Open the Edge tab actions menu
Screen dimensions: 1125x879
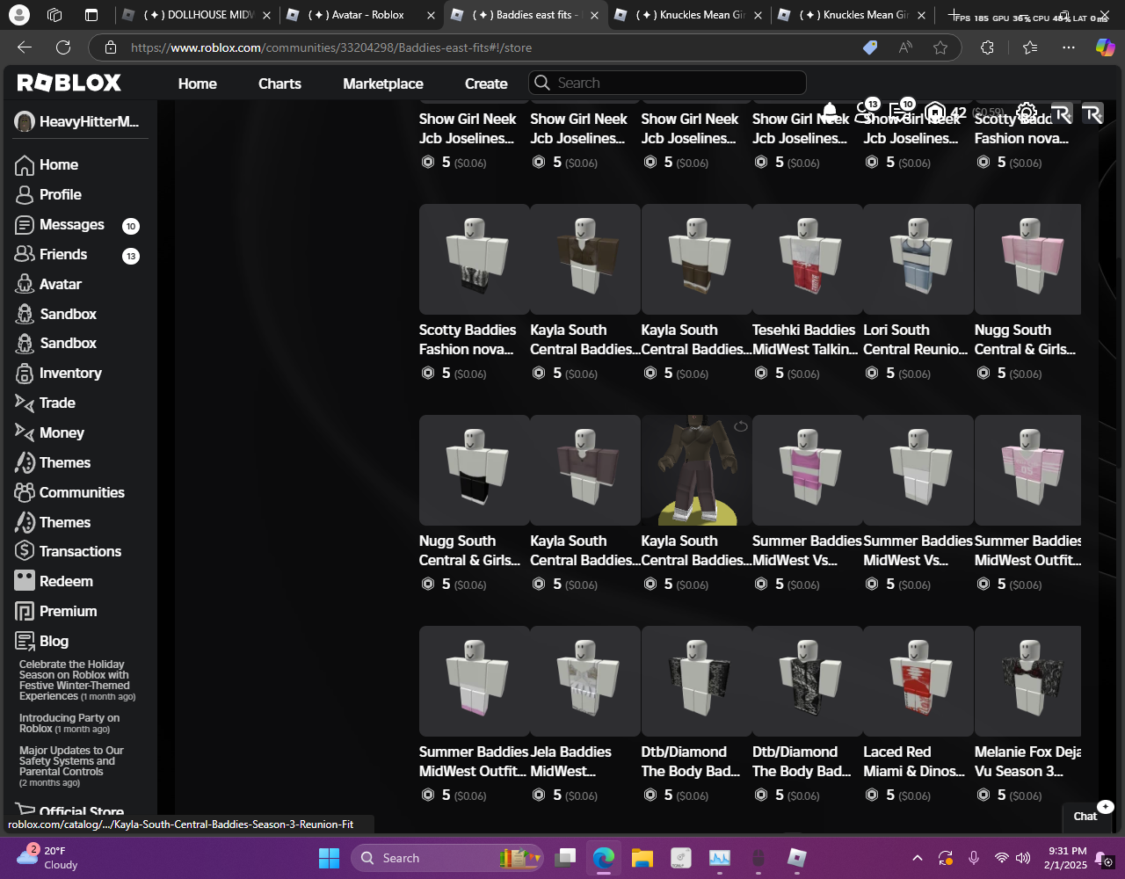[x=91, y=15]
